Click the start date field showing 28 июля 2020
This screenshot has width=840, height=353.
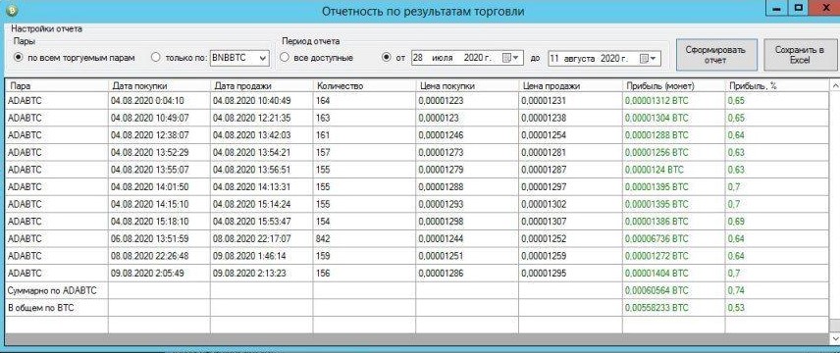[456, 58]
